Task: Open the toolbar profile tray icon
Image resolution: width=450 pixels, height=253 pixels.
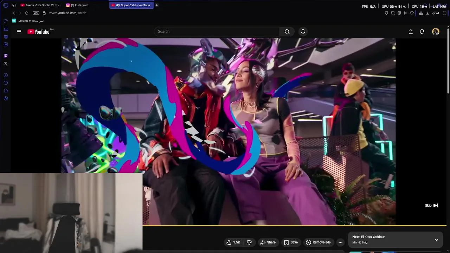Action: (421, 13)
